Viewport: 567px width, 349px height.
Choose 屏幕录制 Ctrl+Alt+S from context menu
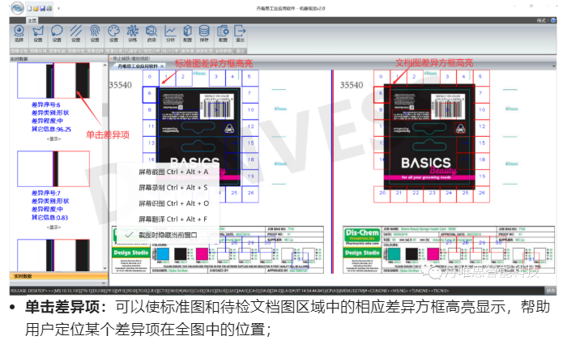point(173,188)
